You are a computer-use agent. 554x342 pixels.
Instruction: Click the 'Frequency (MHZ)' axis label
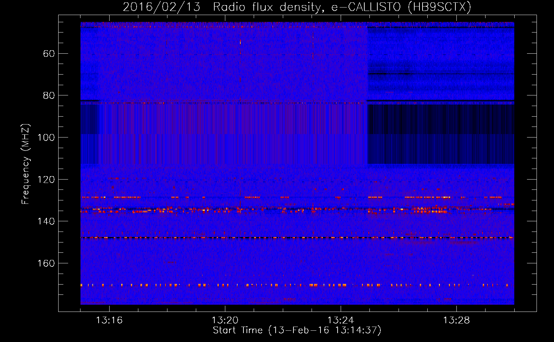26,164
